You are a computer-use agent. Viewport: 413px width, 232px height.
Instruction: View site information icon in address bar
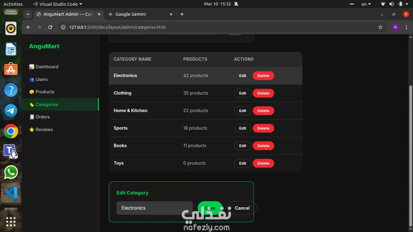63,27
